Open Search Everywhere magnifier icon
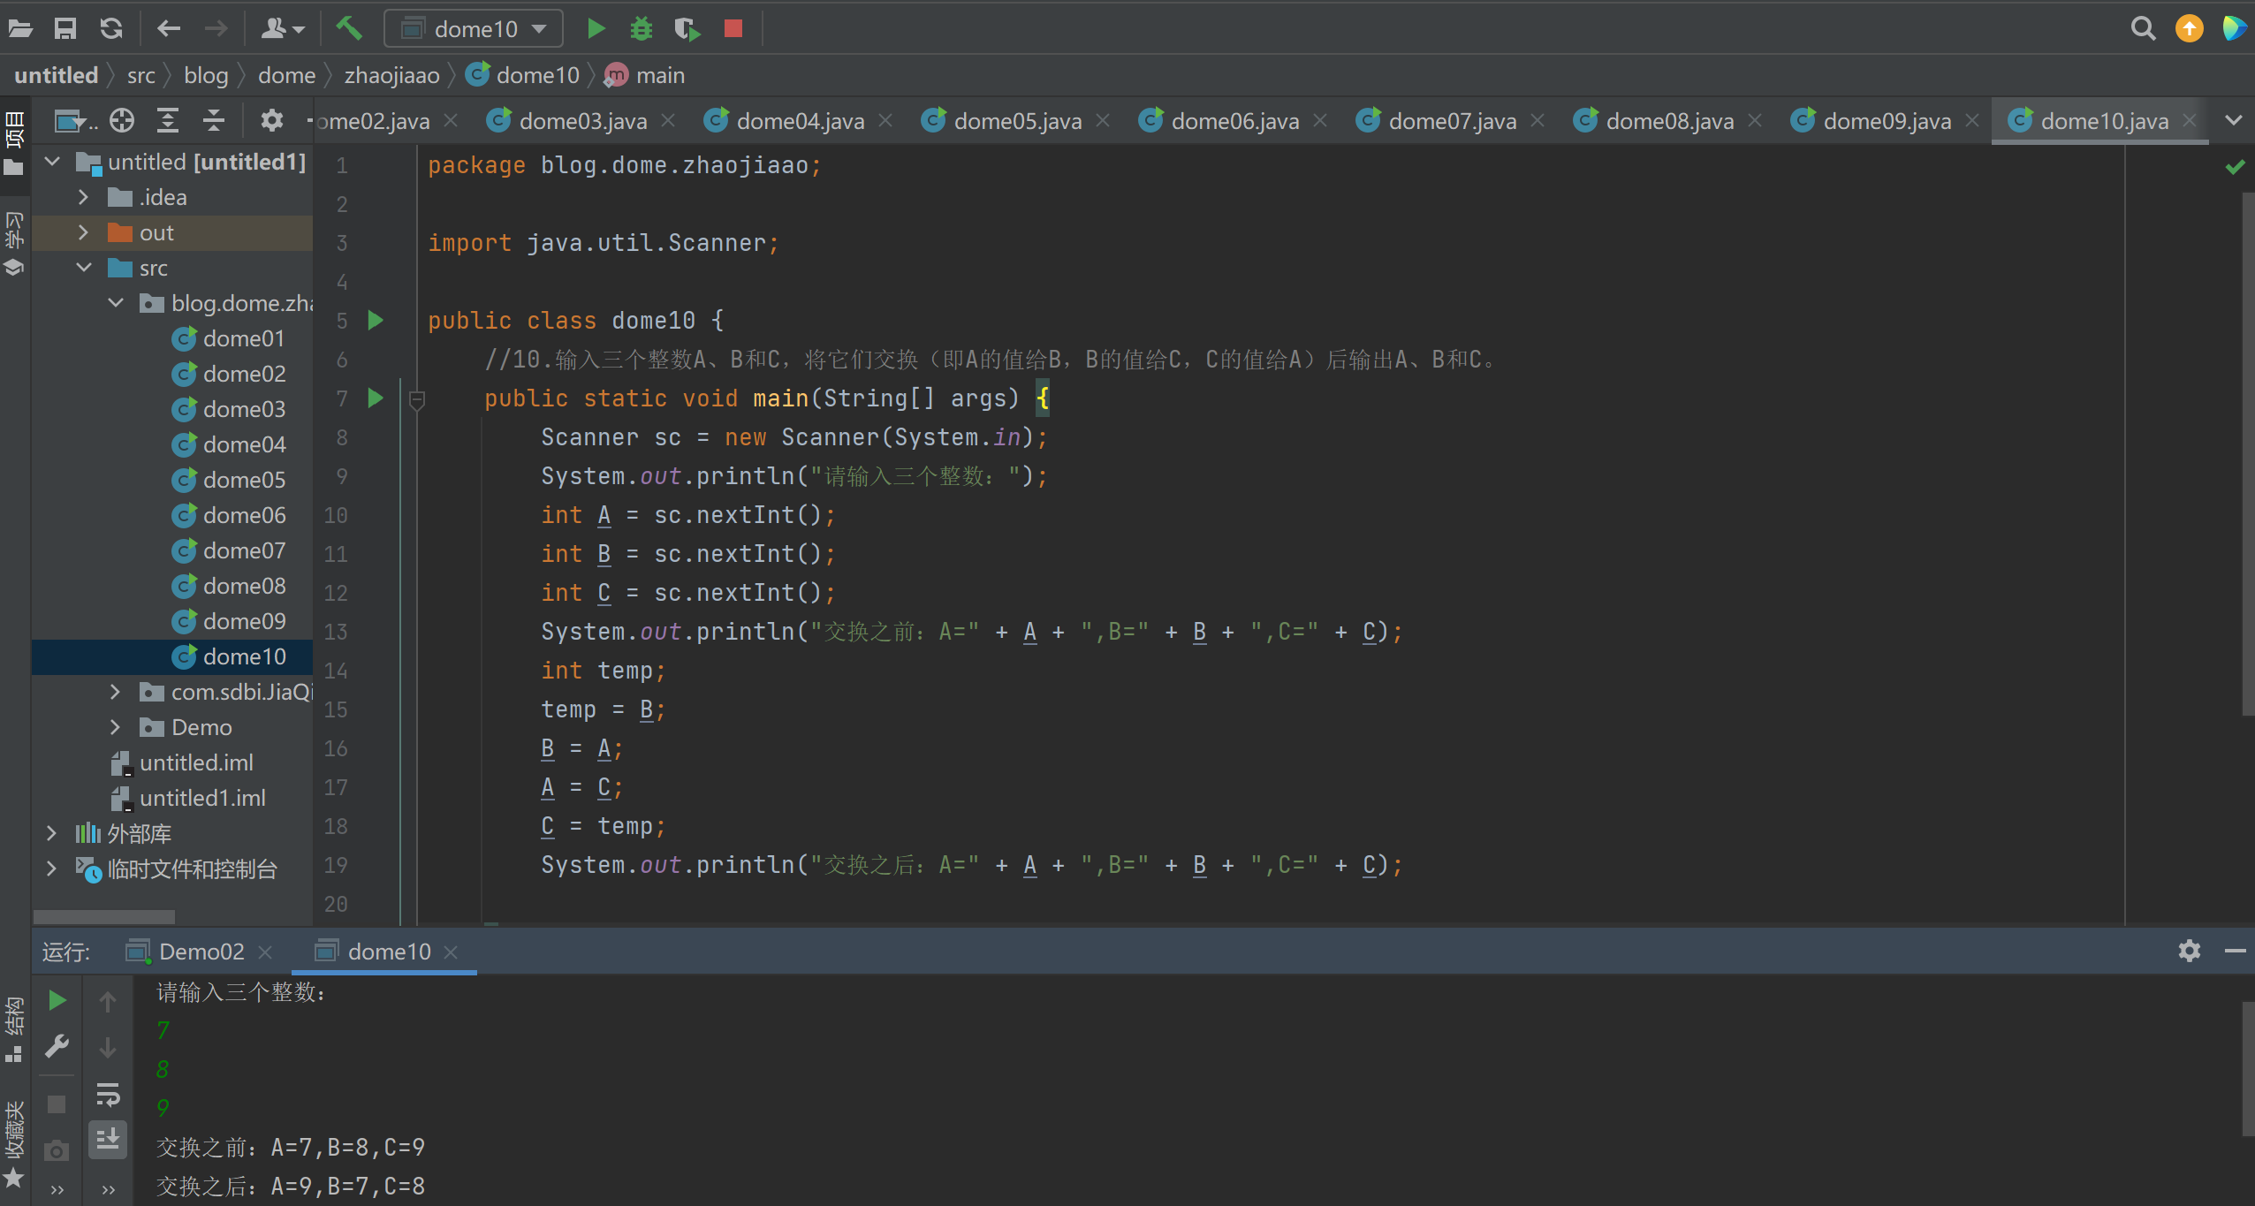Image resolution: width=2255 pixels, height=1206 pixels. tap(2143, 29)
